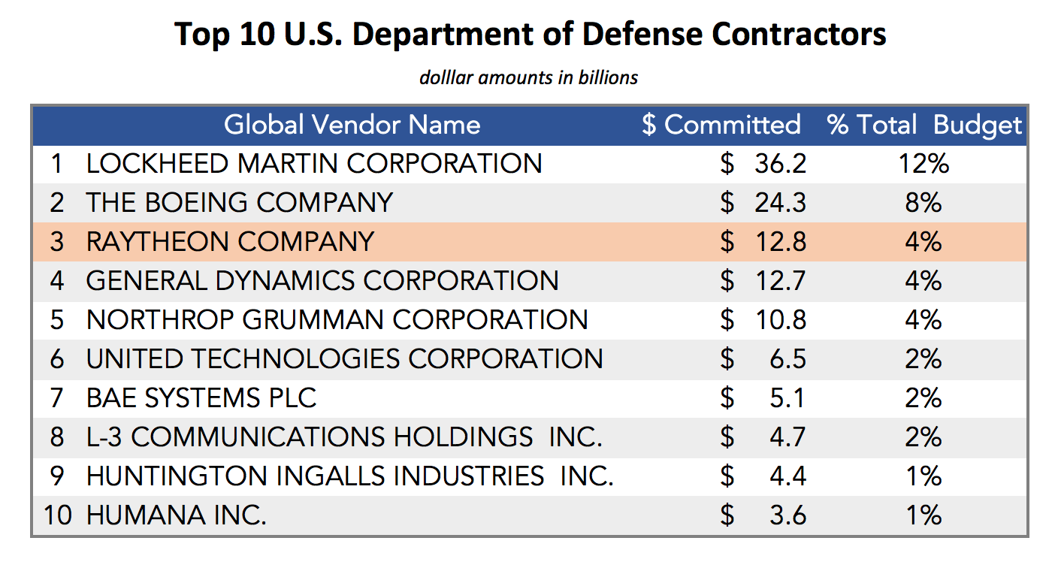Click the Global Vendor Name column header
This screenshot has width=1055, height=565.
(x=352, y=124)
